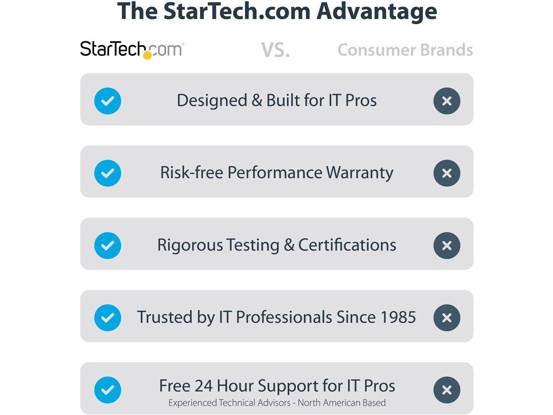Click the Rigorous Testing & Certifications text
The width and height of the screenshot is (553, 415).
click(276, 245)
